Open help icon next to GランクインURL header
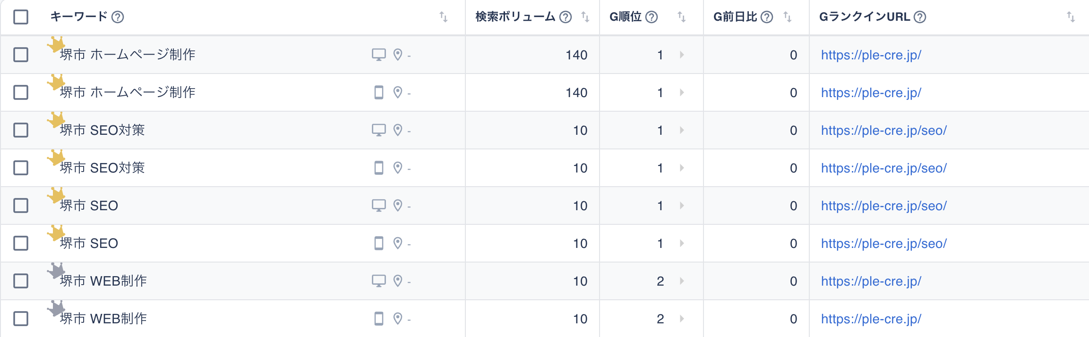1089x337 pixels. point(920,17)
